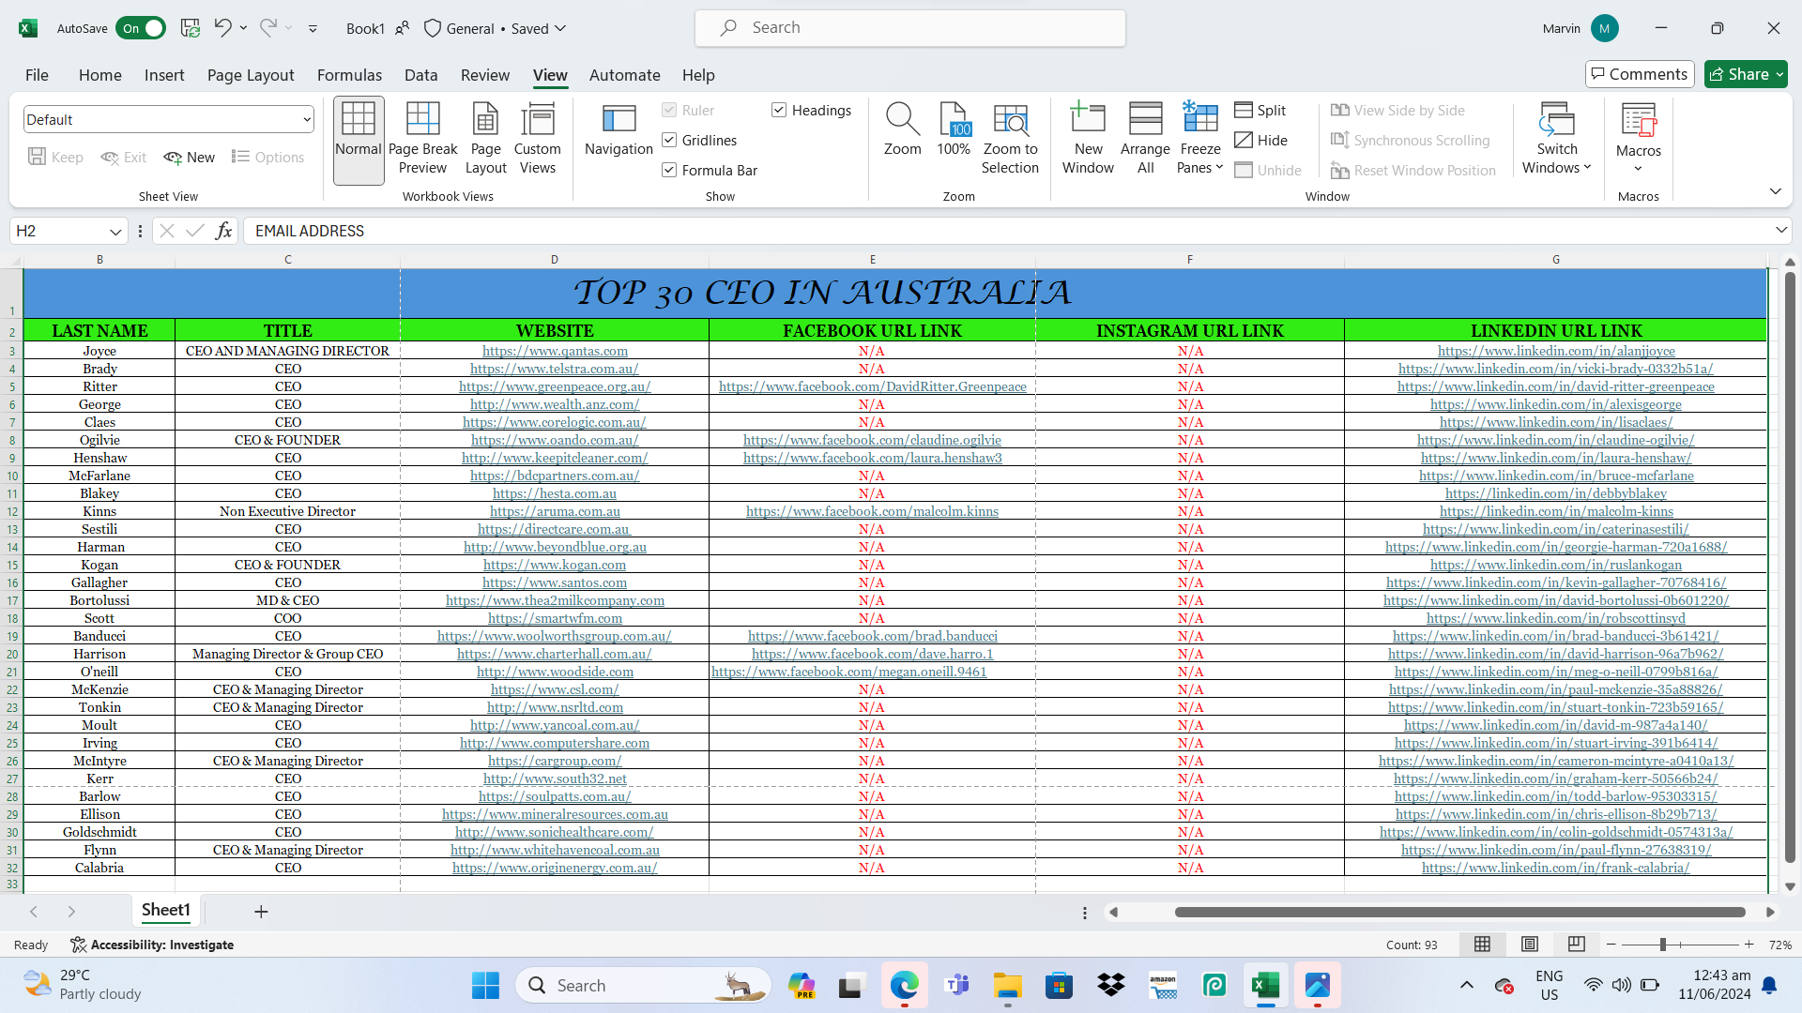
Task: Select Page Break Preview view
Action: tap(422, 138)
